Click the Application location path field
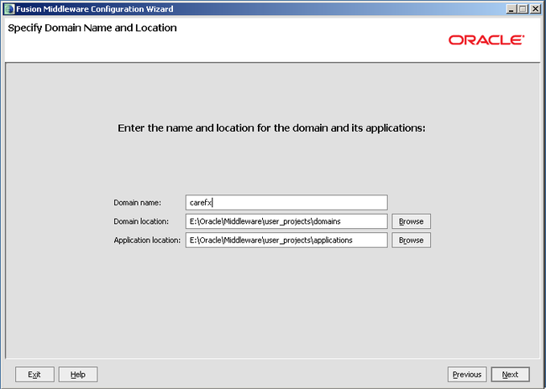This screenshot has width=546, height=389. click(286, 241)
